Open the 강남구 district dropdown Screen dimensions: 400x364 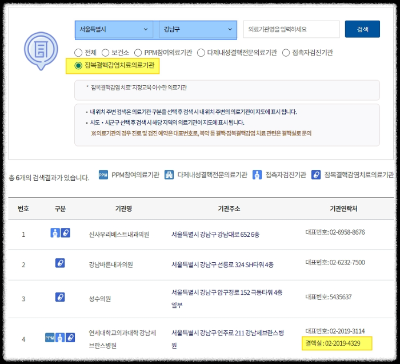tap(198, 29)
